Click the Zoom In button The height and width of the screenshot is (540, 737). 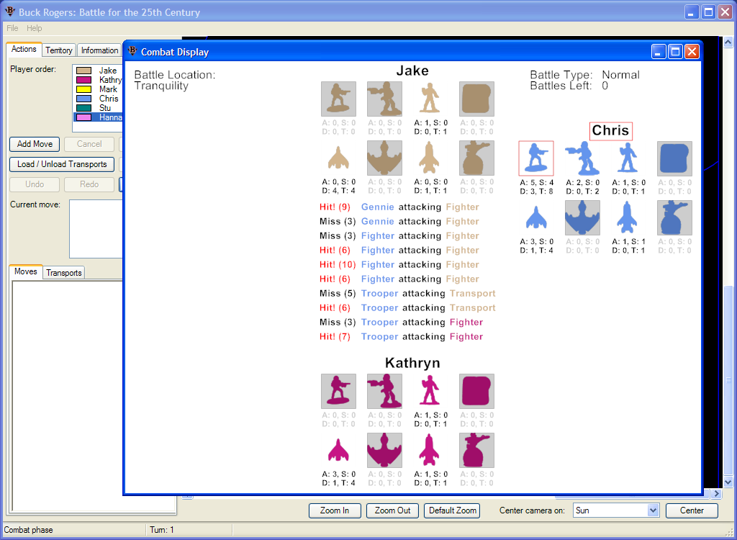tap(335, 510)
